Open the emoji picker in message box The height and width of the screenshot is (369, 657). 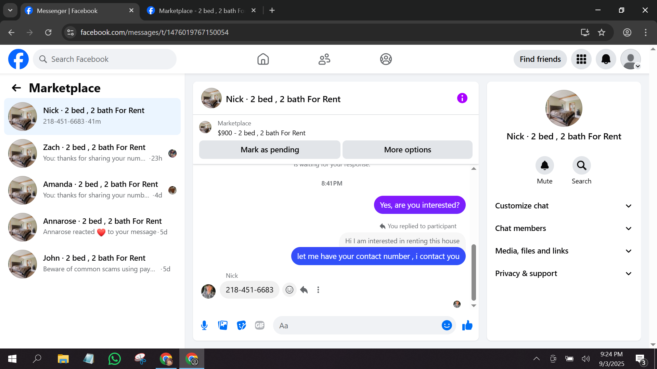[x=447, y=325]
